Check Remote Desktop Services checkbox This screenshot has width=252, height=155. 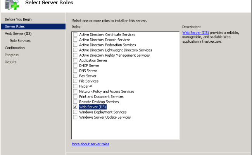pos(75,102)
